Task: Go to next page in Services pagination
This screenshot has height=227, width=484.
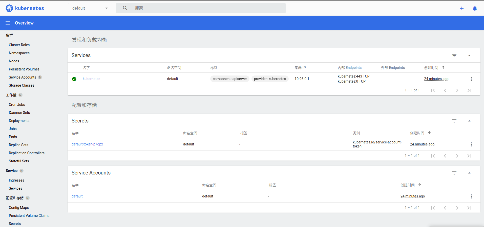Action: click(457, 90)
